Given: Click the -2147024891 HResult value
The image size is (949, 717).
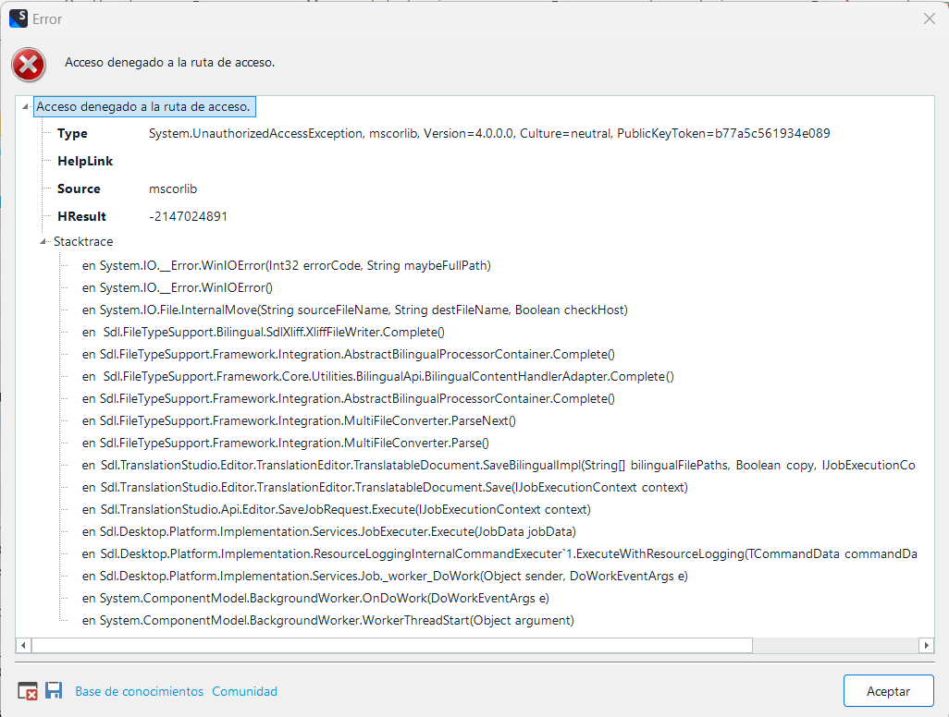Looking at the screenshot, I should pyautogui.click(x=188, y=216).
